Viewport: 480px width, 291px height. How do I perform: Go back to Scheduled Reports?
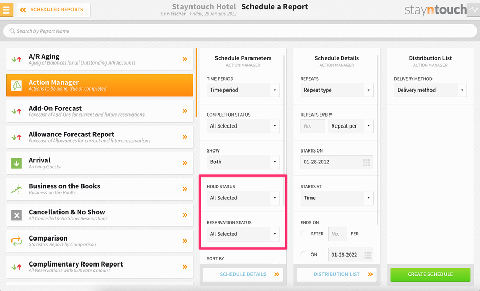point(53,10)
